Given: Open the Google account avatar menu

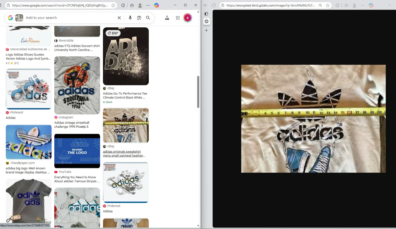Looking at the screenshot, I should click(188, 18).
